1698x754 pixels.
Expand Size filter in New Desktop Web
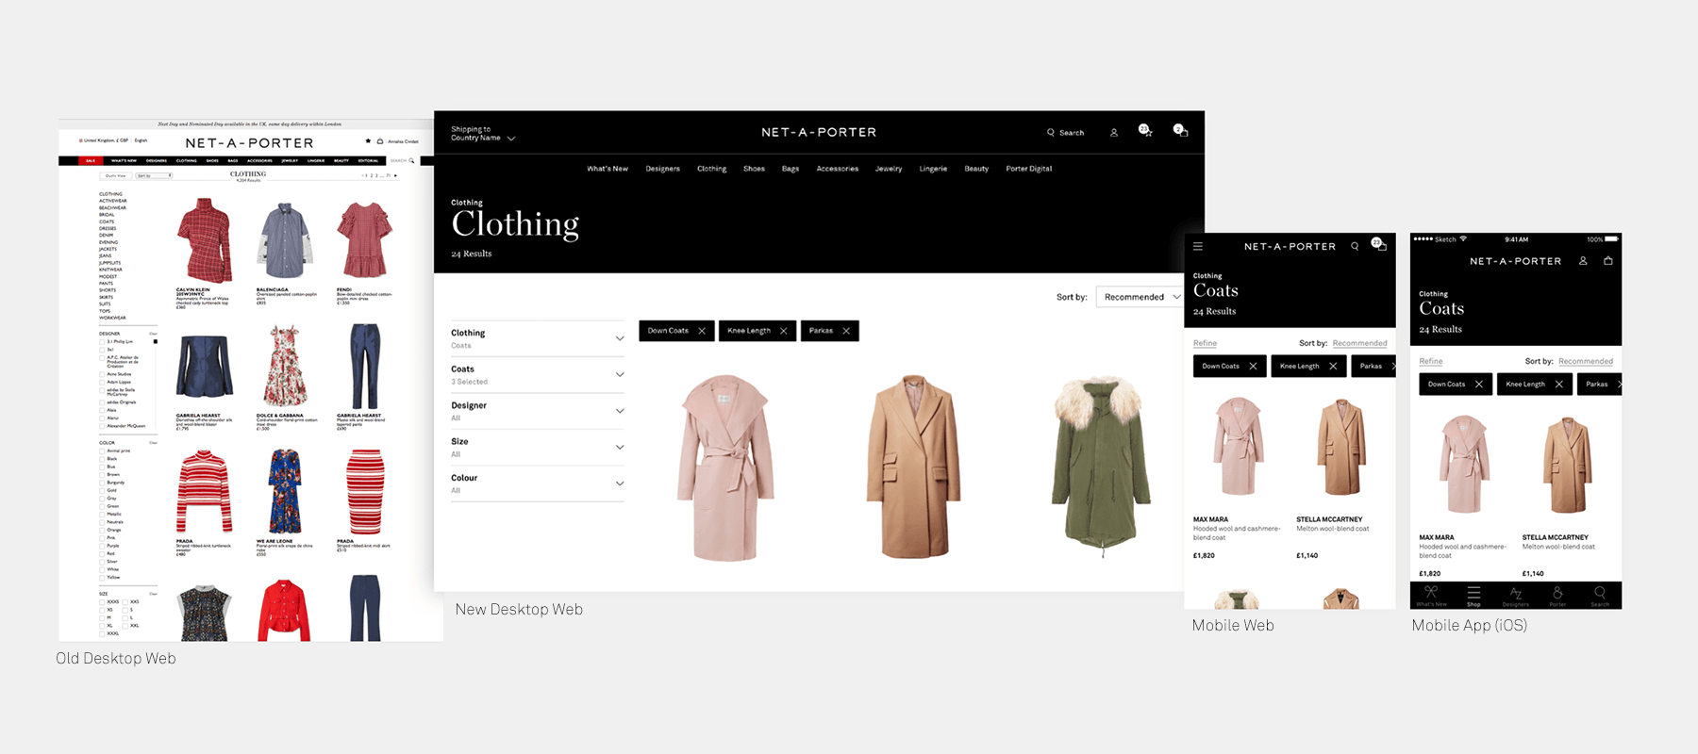click(537, 447)
